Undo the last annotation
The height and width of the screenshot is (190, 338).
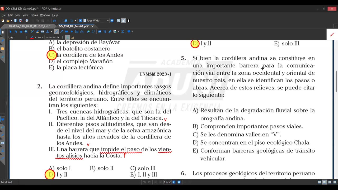(54, 21)
